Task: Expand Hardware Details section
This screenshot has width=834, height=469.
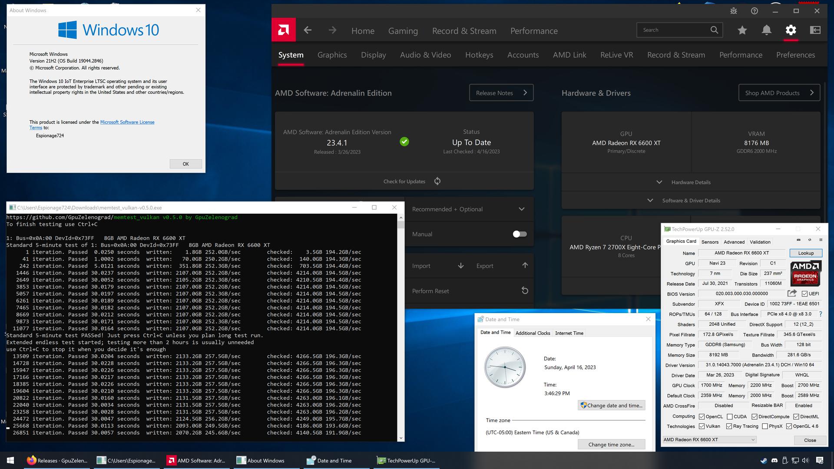Action: coord(691,182)
